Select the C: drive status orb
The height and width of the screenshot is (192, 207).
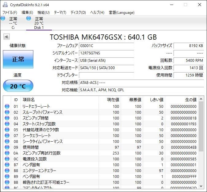point(3,18)
